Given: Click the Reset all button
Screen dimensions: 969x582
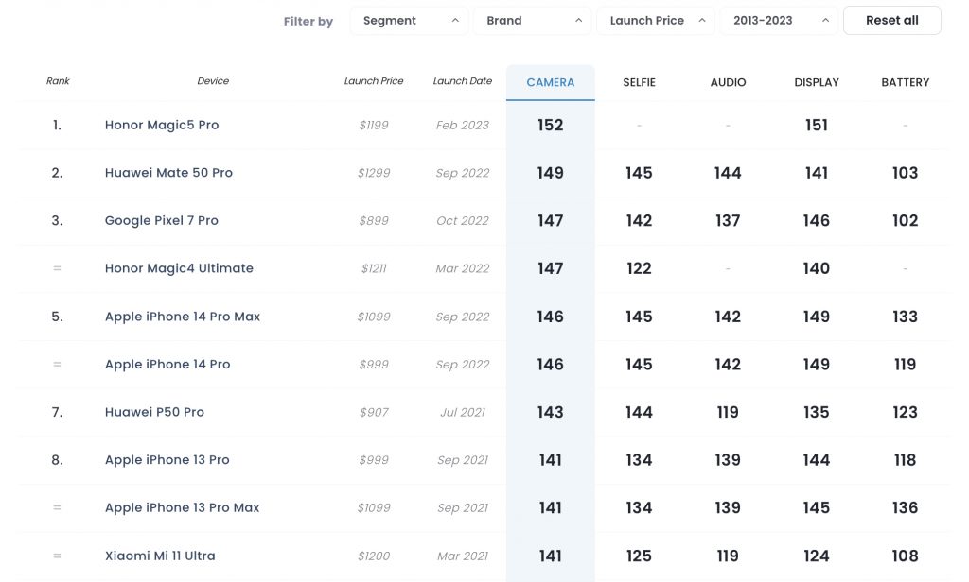Looking at the screenshot, I should click(891, 21).
